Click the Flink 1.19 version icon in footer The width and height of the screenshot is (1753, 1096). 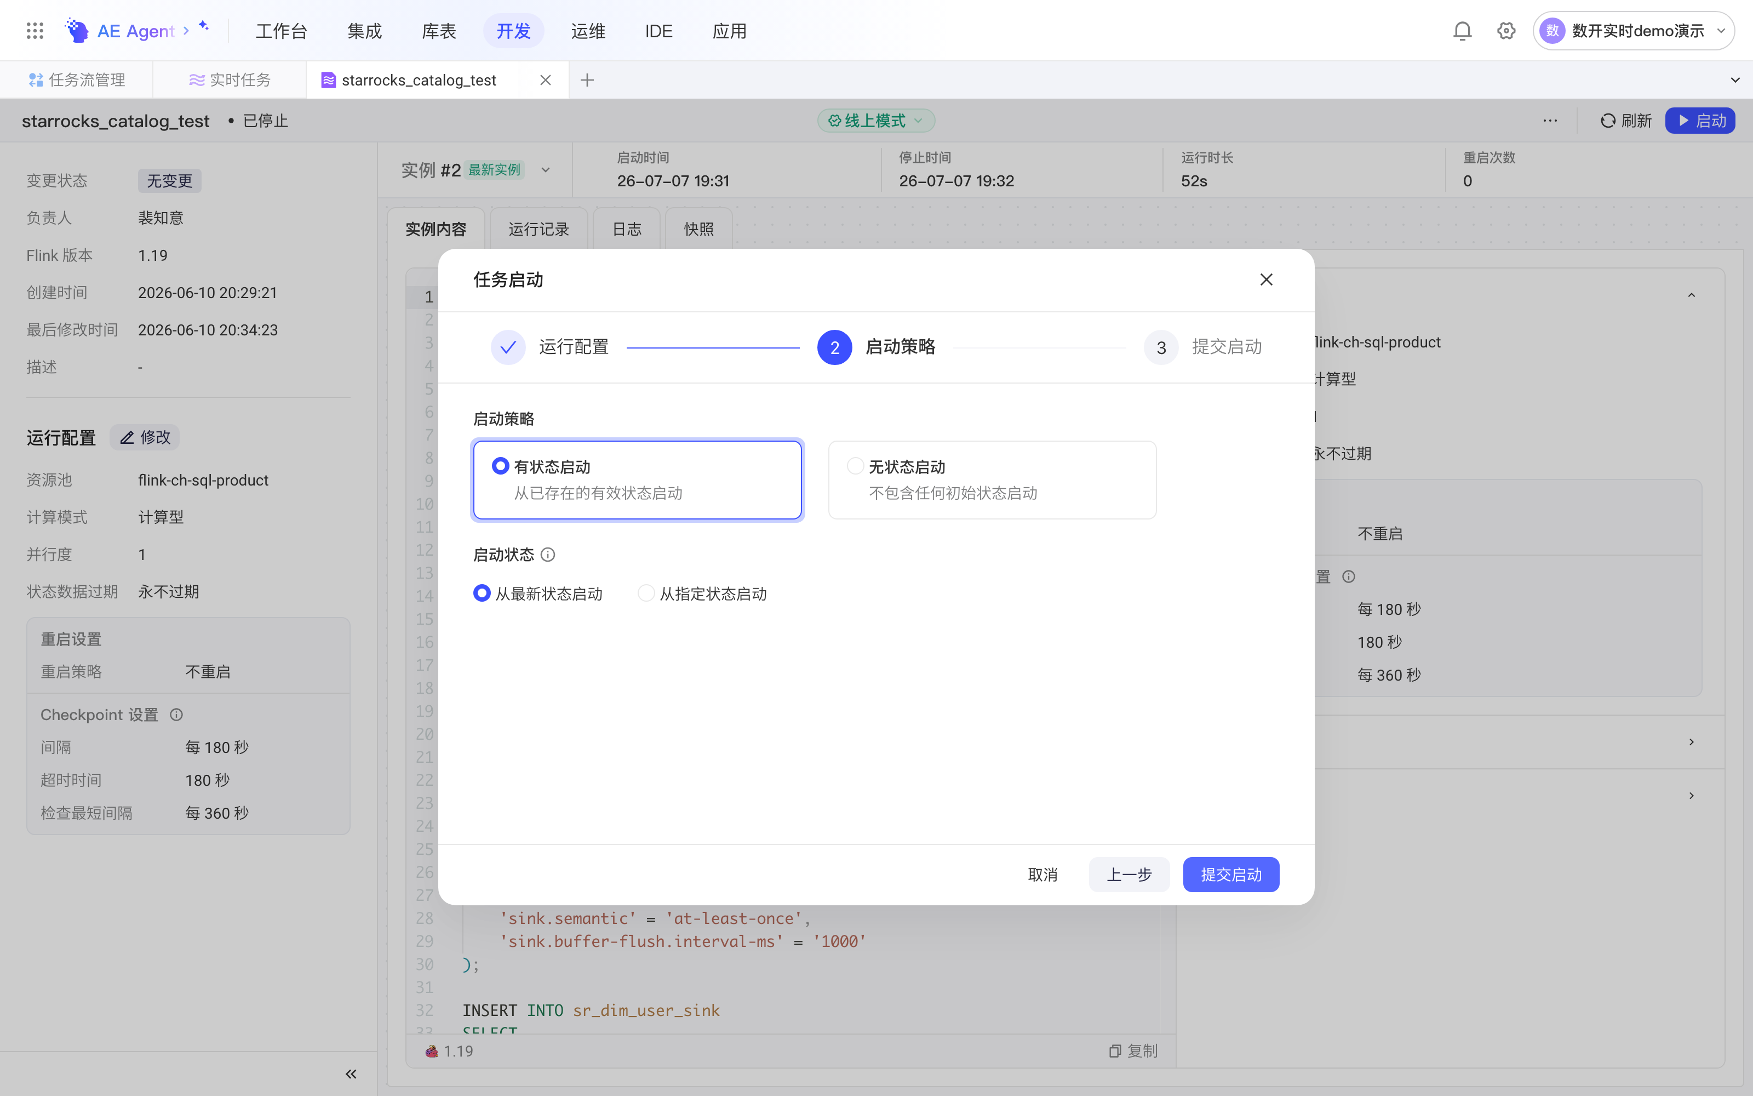pos(432,1051)
